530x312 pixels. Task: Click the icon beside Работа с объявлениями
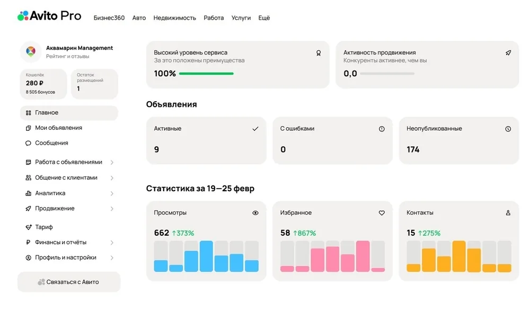pyautogui.click(x=29, y=163)
